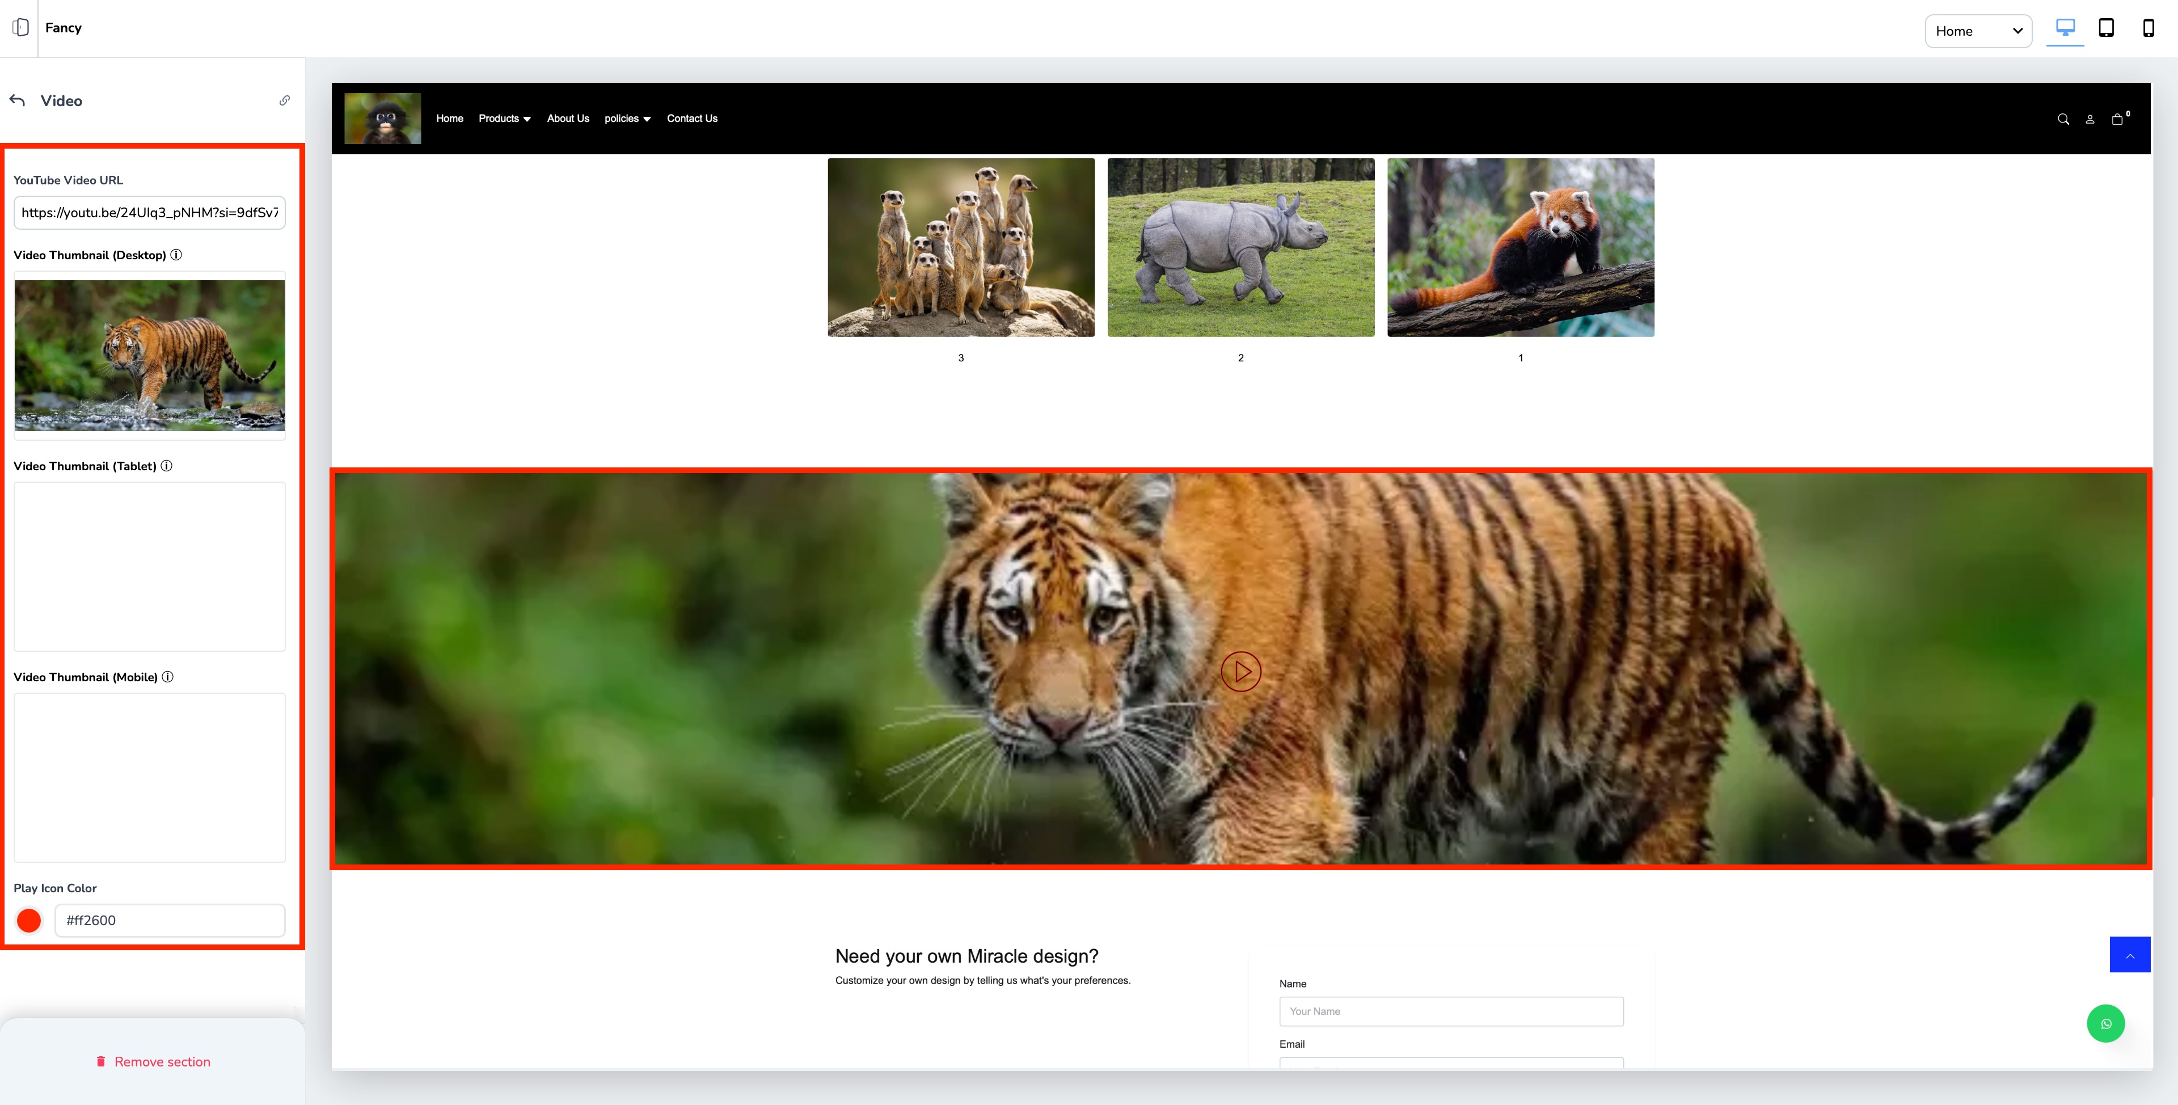This screenshot has height=1105, width=2178.
Task: Open the shopping cart icon
Action: 2117,119
